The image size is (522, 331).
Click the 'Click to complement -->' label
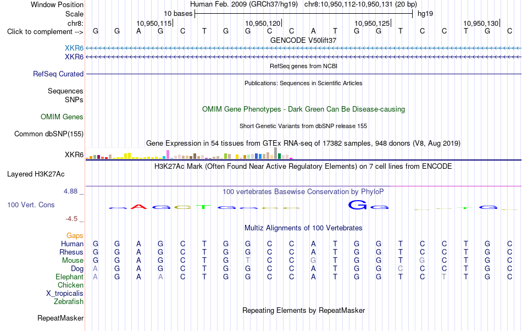coord(45,32)
